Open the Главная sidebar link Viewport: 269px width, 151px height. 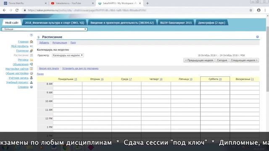click(x=23, y=42)
